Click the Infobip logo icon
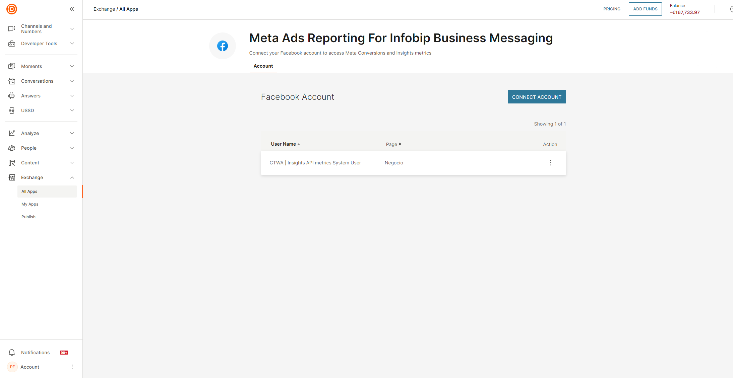The image size is (733, 378). coord(12,9)
